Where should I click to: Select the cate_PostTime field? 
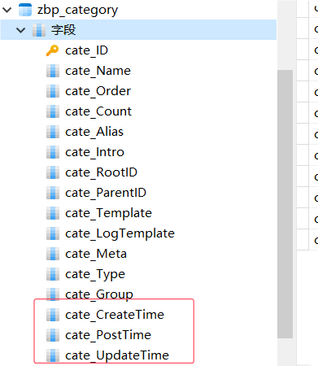pos(108,335)
